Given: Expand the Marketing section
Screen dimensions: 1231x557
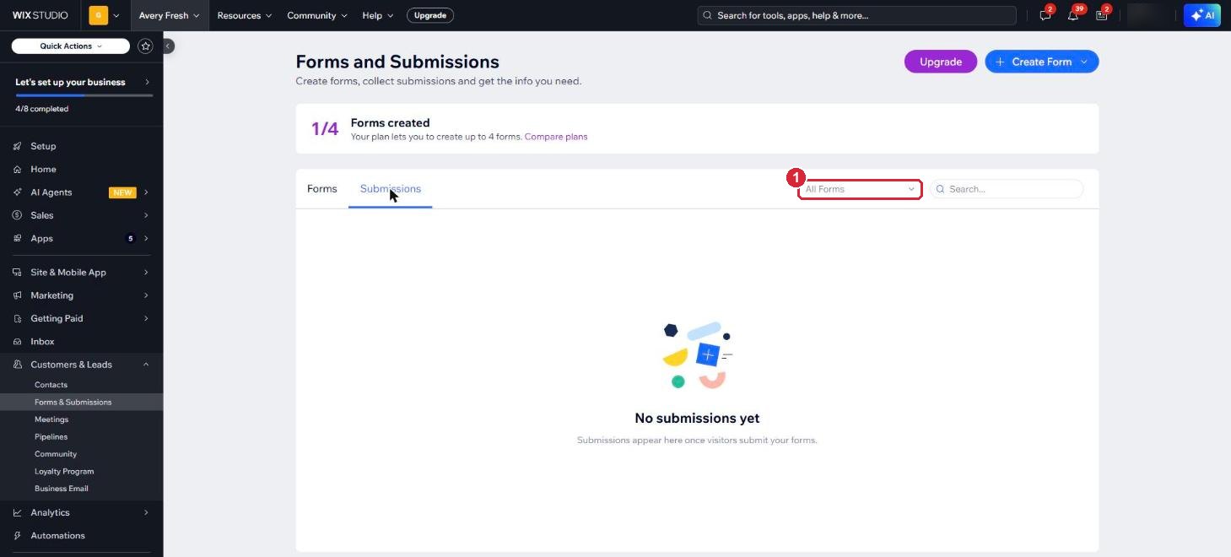Looking at the screenshot, I should (81, 295).
